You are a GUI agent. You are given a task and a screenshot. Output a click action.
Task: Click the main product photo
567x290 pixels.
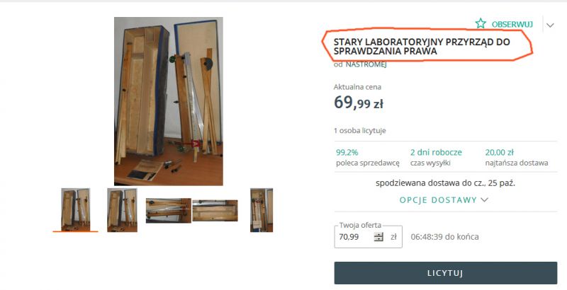tap(169, 101)
